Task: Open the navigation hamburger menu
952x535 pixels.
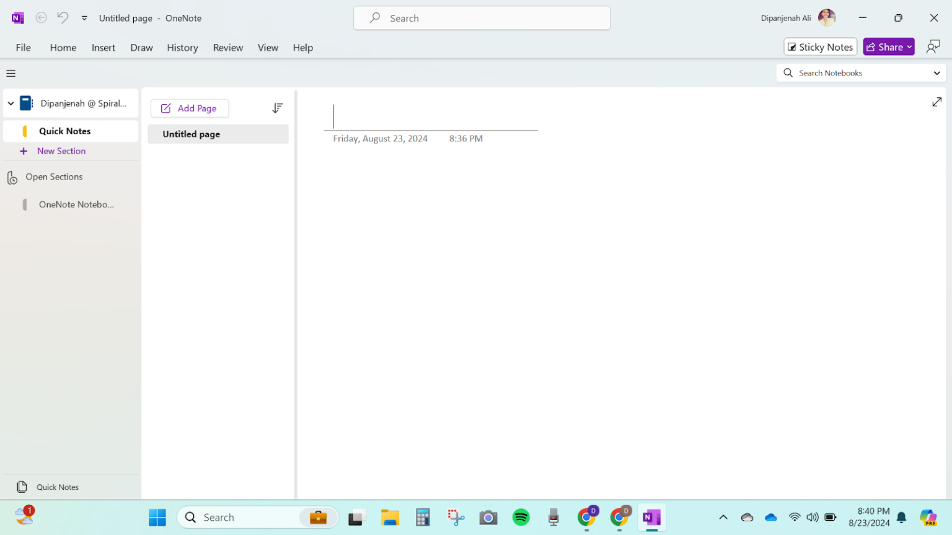Action: 10,73
